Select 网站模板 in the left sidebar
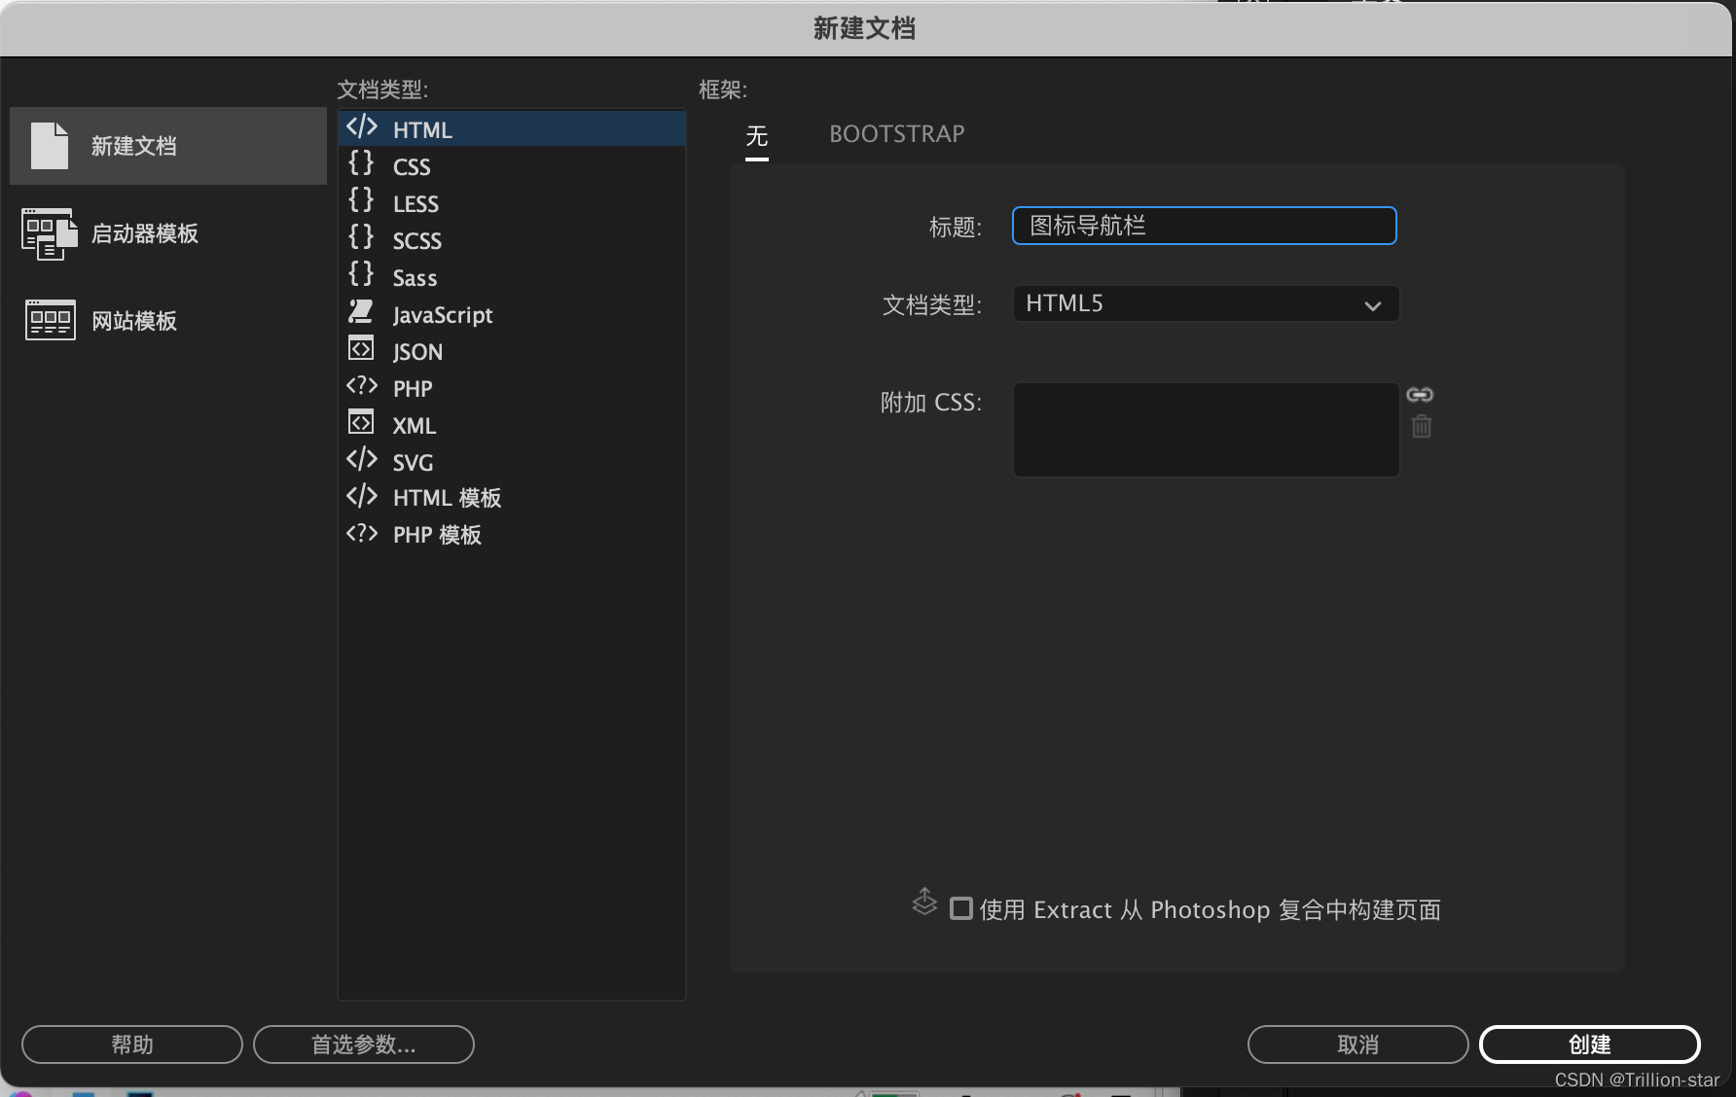Screen dimensions: 1736x1097 pyautogui.click(x=168, y=321)
